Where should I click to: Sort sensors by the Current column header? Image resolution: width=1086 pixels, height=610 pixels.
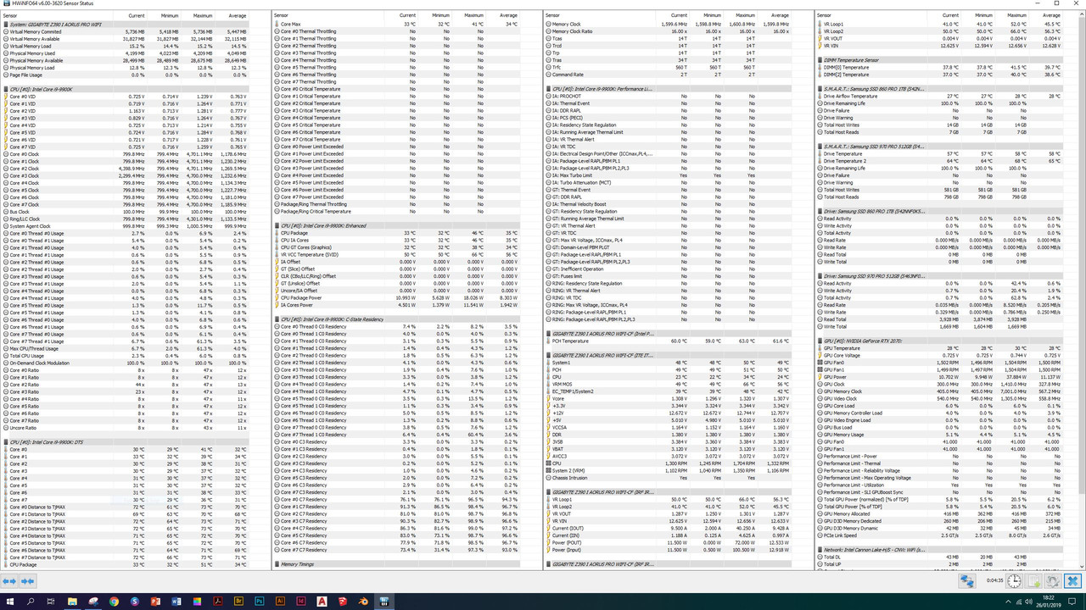point(136,14)
